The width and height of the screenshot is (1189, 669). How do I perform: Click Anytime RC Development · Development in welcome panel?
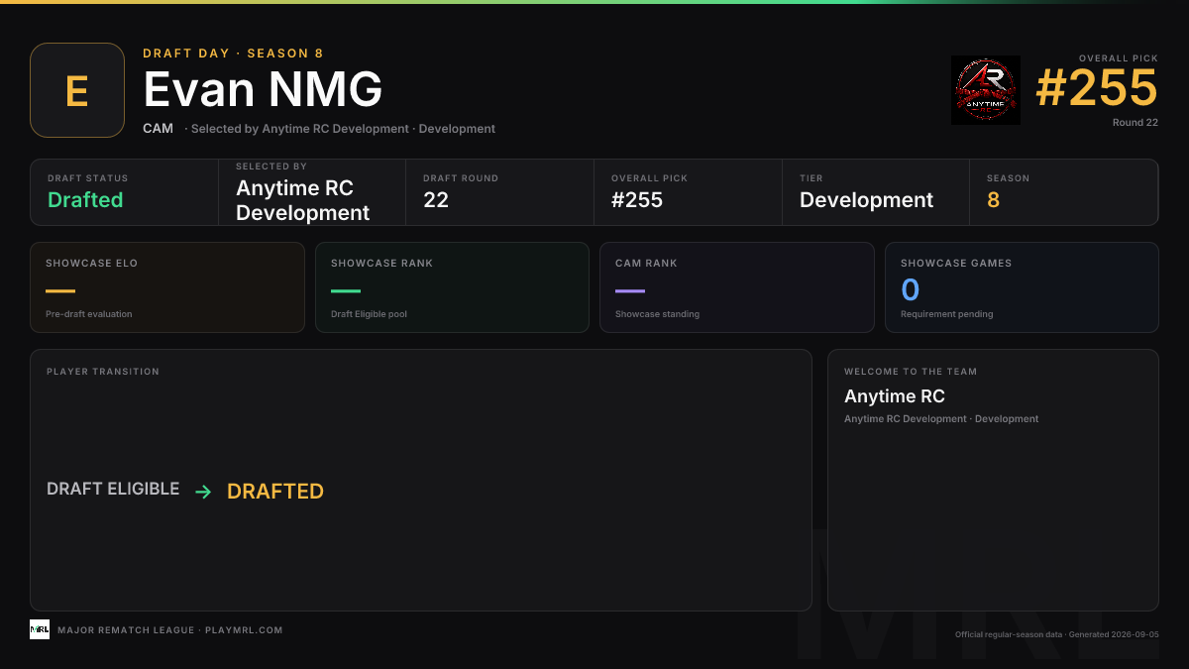pos(941,419)
